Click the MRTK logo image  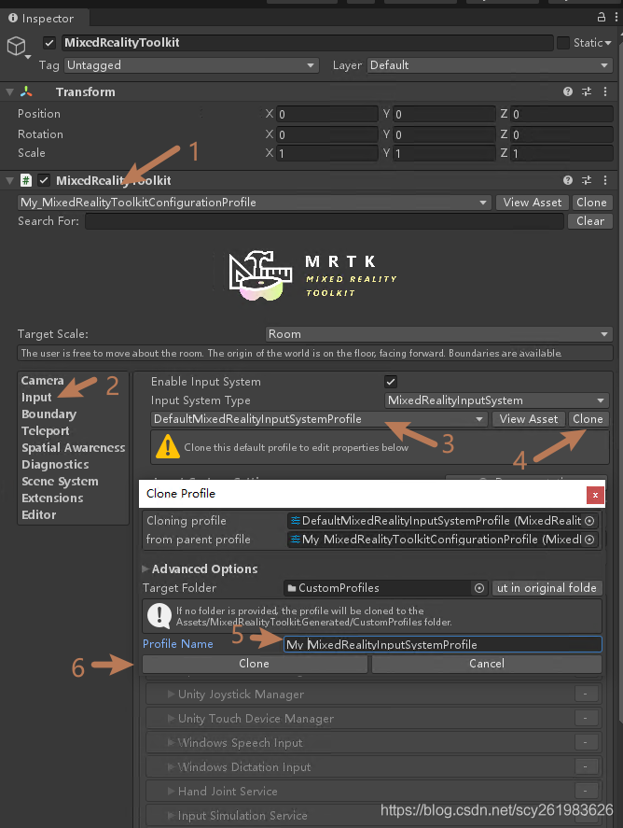point(312,275)
